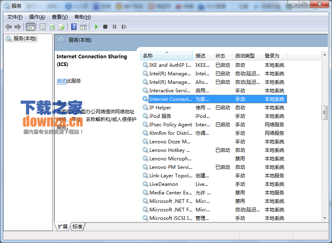Start the service with the green play button
The image size is (332, 243).
coord(96,27)
